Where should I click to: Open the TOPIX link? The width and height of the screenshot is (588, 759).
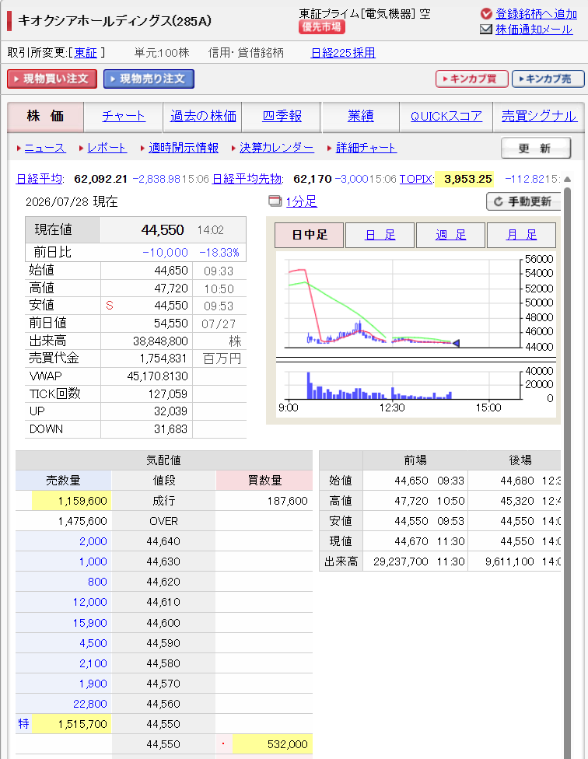click(x=415, y=179)
